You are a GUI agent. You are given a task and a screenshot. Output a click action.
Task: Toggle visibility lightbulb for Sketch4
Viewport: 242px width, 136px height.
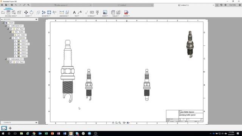tap(16, 53)
